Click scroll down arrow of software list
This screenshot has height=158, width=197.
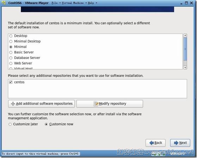185,68
